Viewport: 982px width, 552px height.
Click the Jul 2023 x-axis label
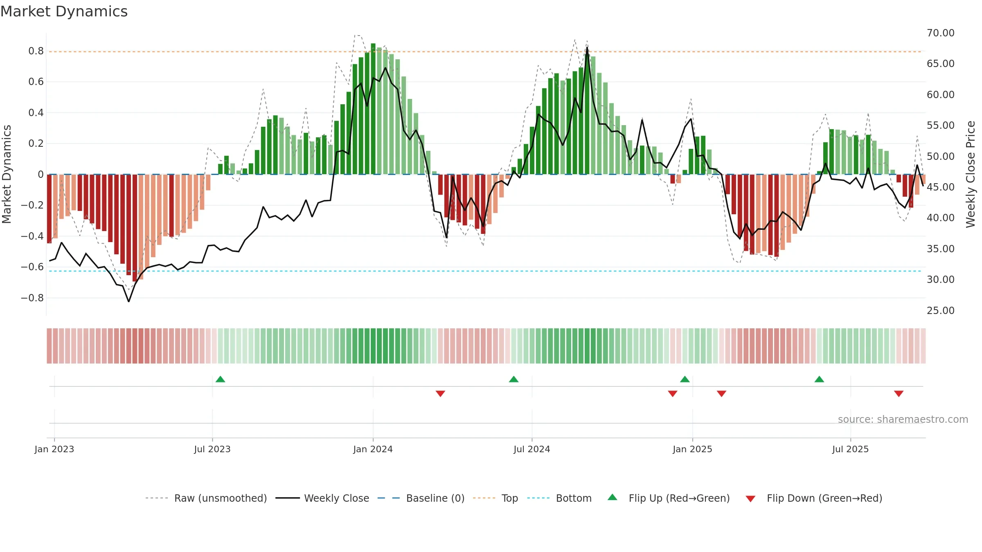coord(212,449)
